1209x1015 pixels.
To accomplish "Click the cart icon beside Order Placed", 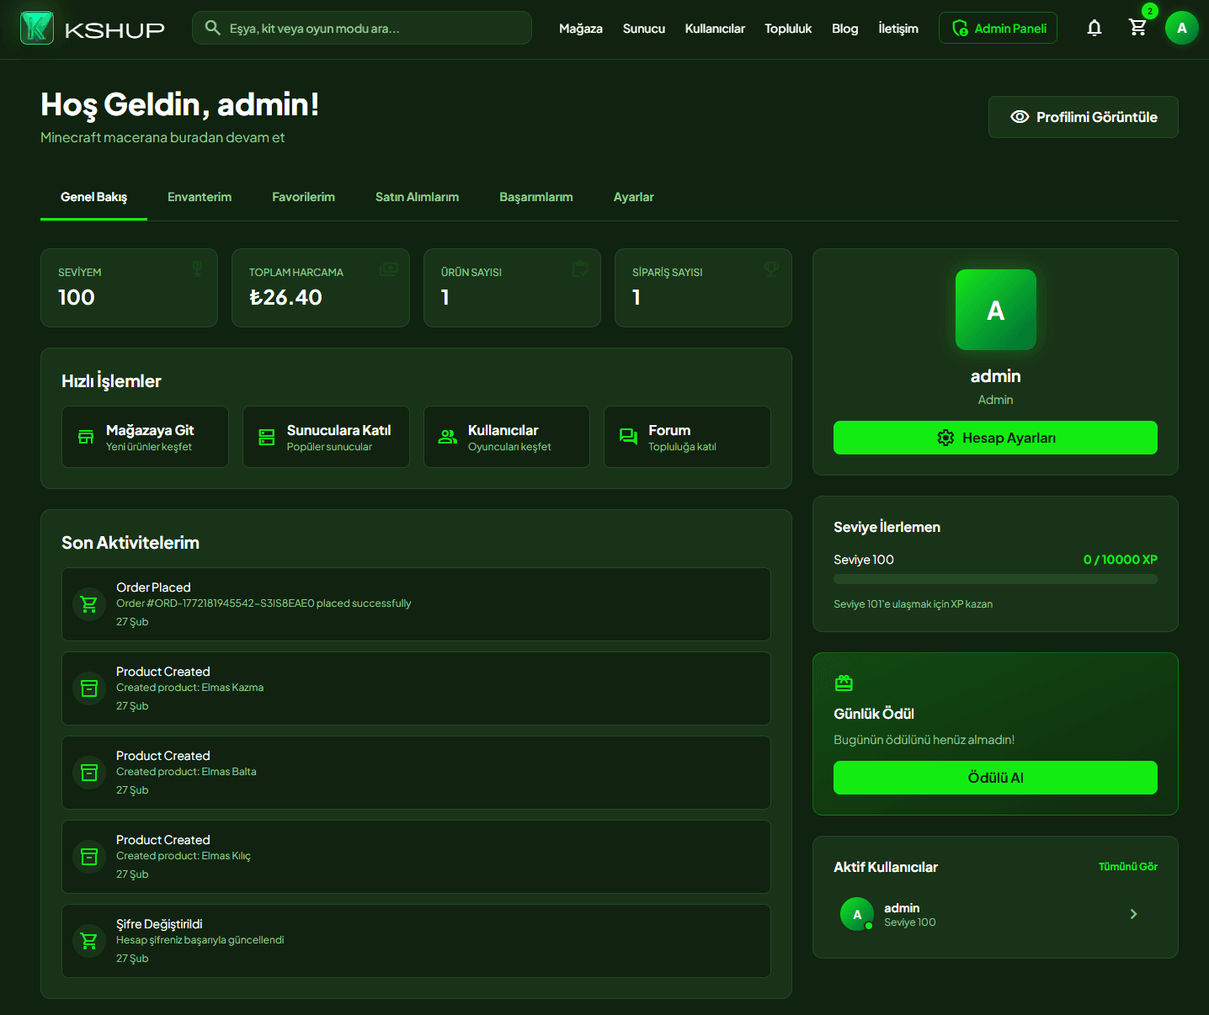I will point(89,604).
